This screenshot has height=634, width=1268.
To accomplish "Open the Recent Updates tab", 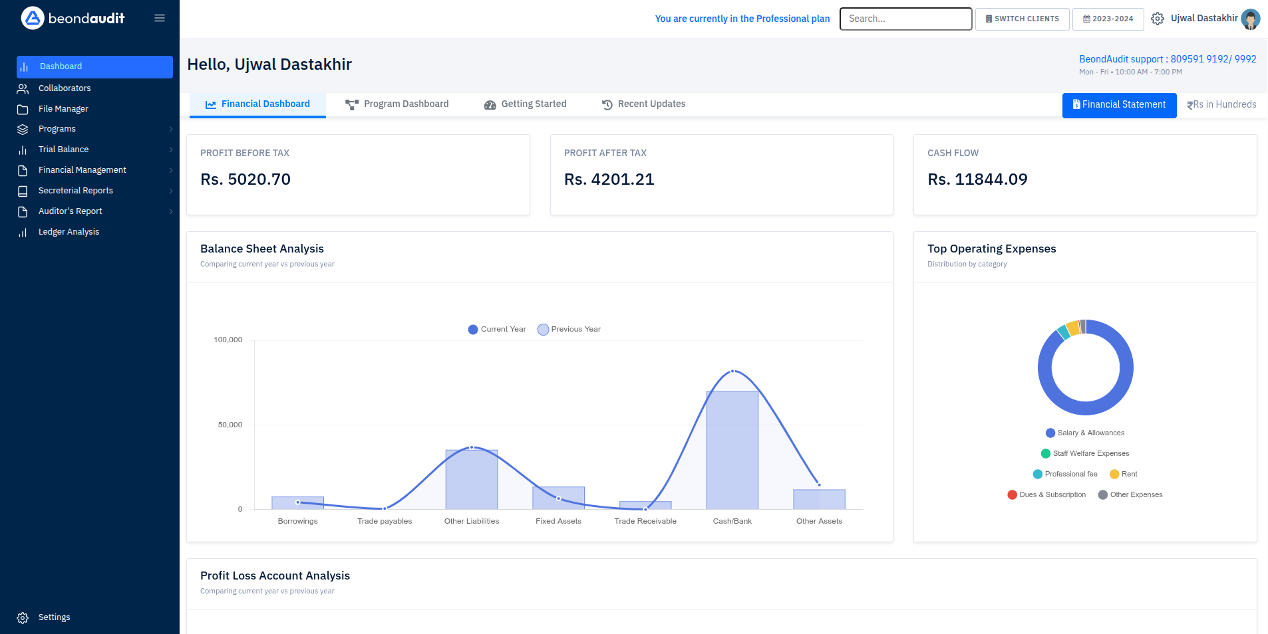I will 643,104.
